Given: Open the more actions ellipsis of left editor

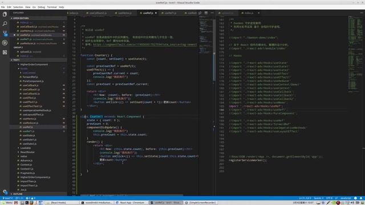Looking at the screenshot, I should [212, 13].
